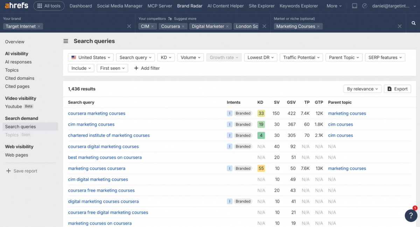This screenshot has height=227, width=420.
Task: Open the KD filter dropdown
Action: coord(166,58)
